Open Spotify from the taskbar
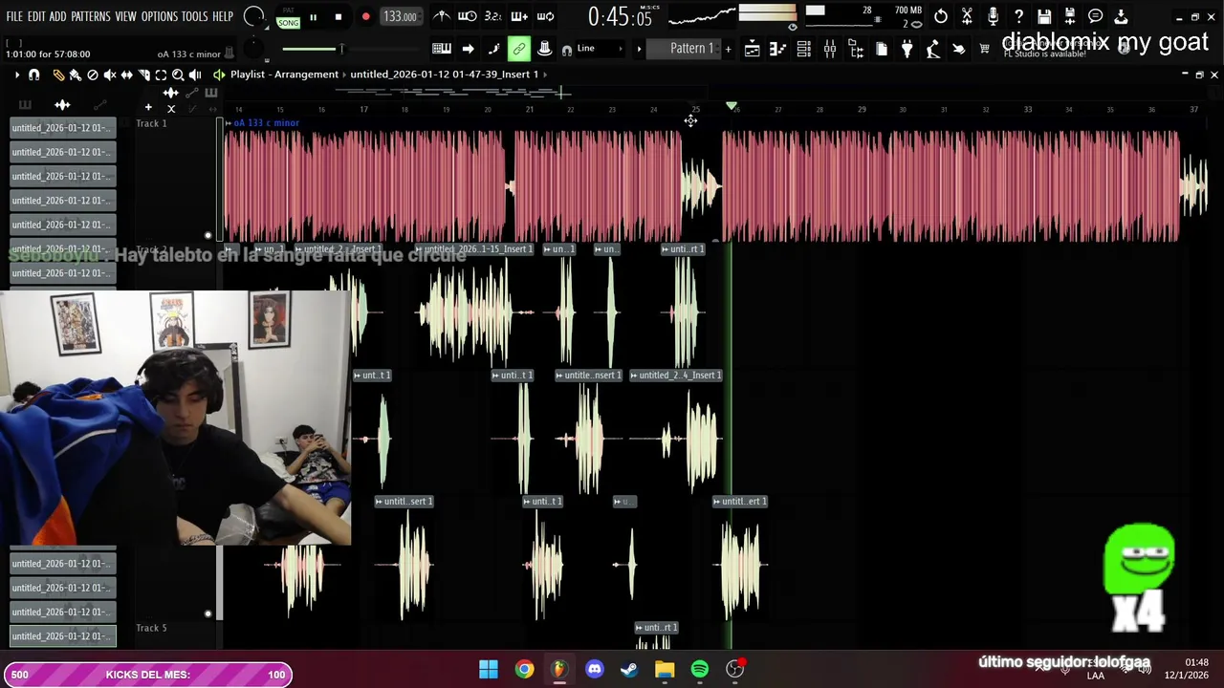Screen dimensions: 1224x688 [x=700, y=670]
